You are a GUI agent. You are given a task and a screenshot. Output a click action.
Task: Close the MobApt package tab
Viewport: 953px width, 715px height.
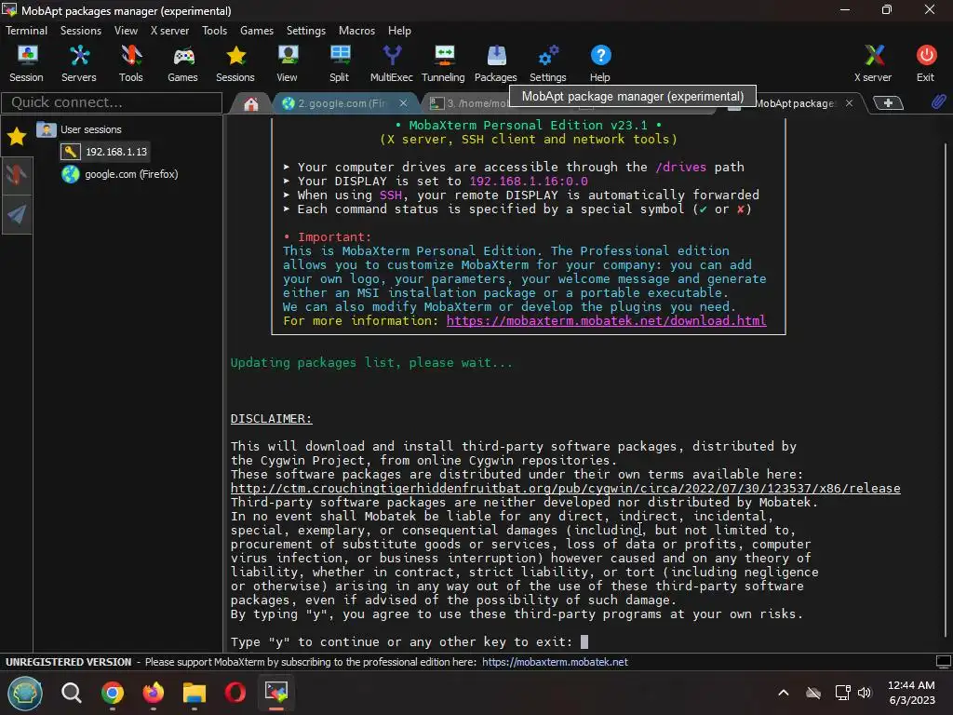[x=849, y=103]
